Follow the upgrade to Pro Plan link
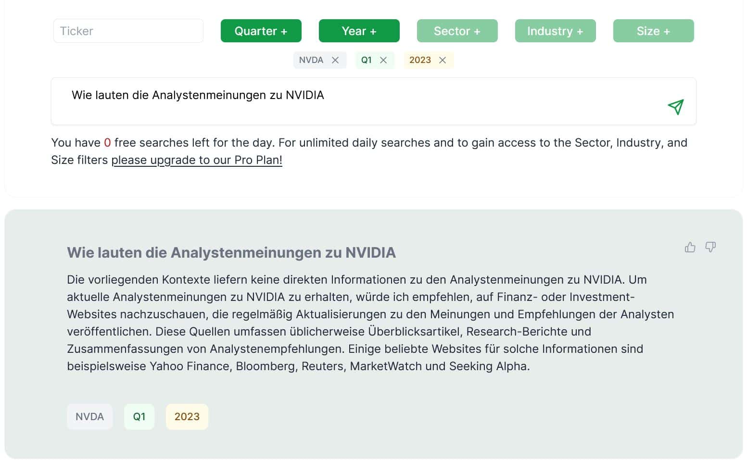Screen dimensions: 747x461 197,160
